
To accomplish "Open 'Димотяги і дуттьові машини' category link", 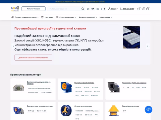I will (134, 83).
